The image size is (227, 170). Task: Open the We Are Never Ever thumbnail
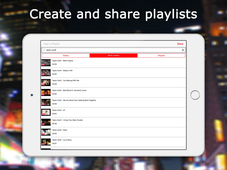(x=46, y=102)
